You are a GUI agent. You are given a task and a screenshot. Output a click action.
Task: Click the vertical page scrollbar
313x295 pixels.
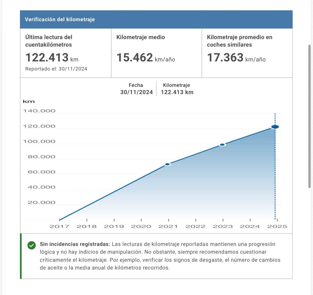309,116
